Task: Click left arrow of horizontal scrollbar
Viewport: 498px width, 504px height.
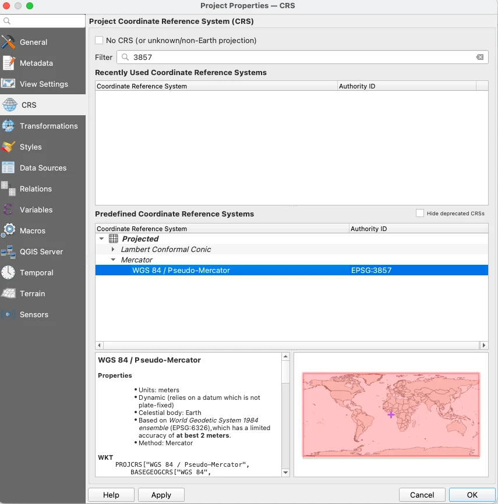Action: 100,345
